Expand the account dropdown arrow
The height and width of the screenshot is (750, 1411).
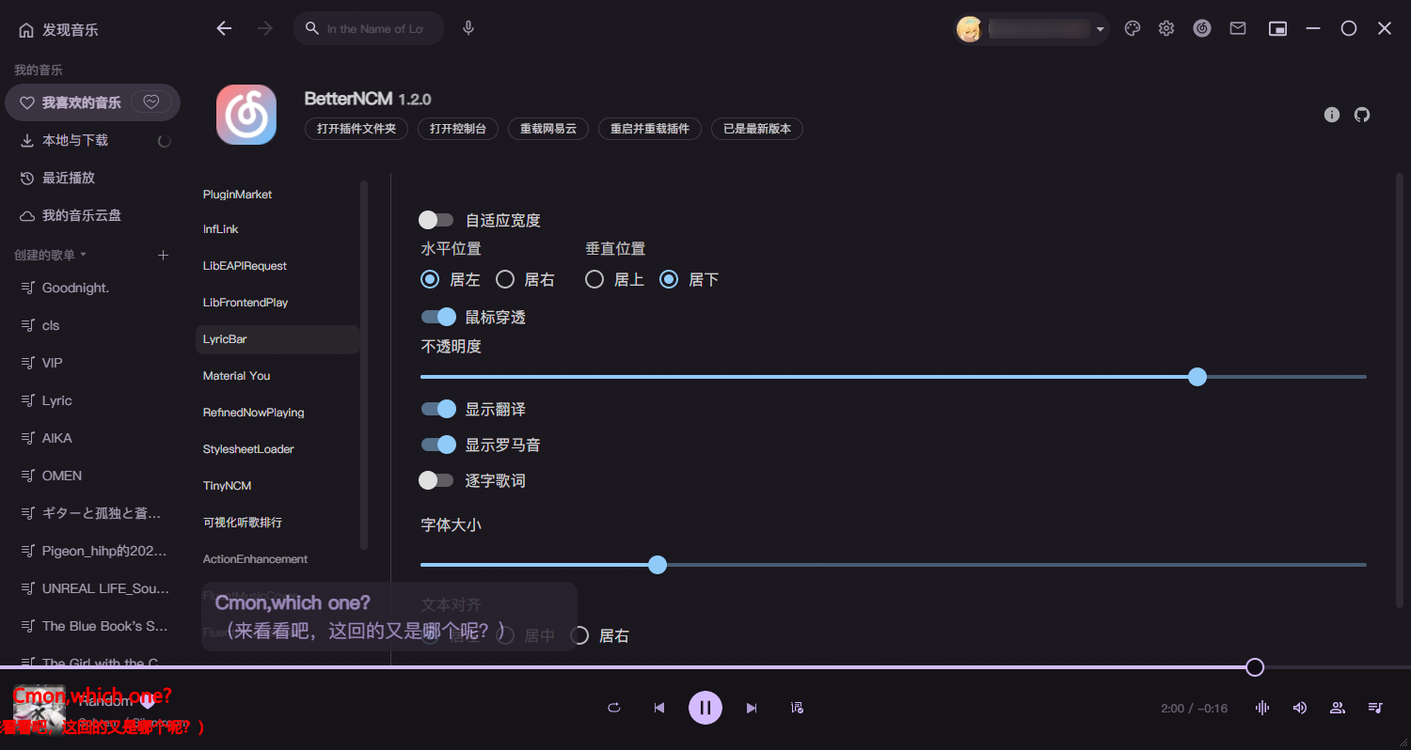[1099, 28]
